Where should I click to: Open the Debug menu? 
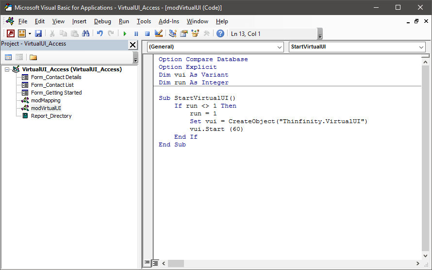pyautogui.click(x=102, y=21)
